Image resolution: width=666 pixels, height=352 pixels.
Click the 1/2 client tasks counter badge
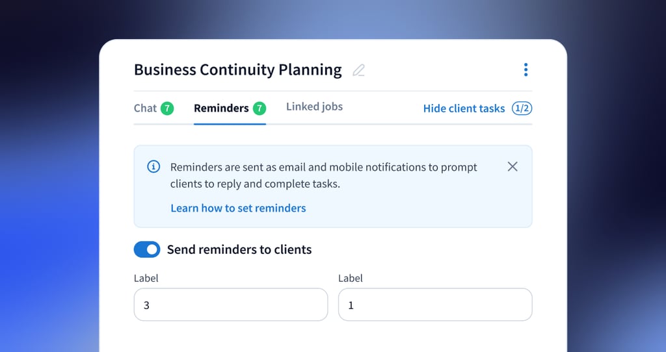(522, 108)
